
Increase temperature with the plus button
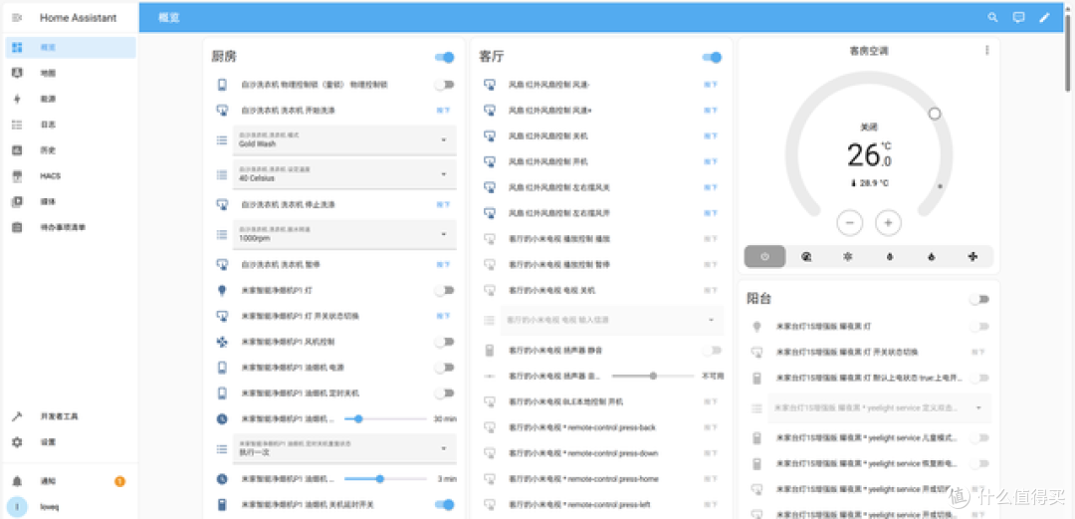pyautogui.click(x=889, y=222)
